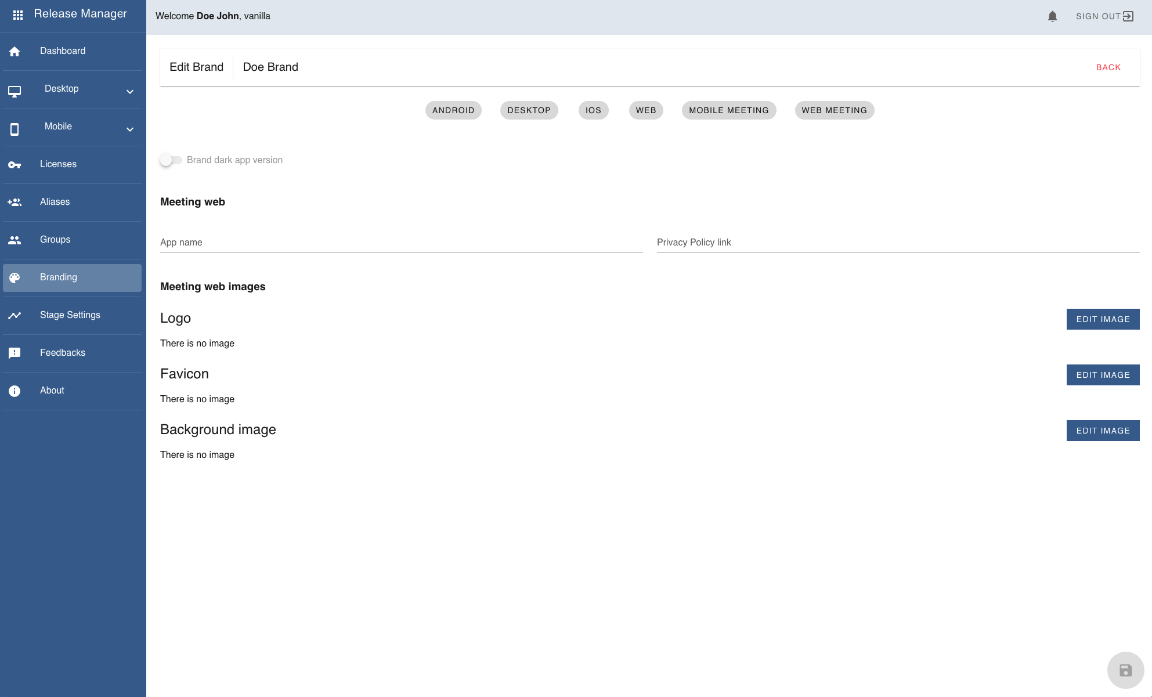Click the Stage Settings sidebar icon
The image size is (1152, 697).
14,315
